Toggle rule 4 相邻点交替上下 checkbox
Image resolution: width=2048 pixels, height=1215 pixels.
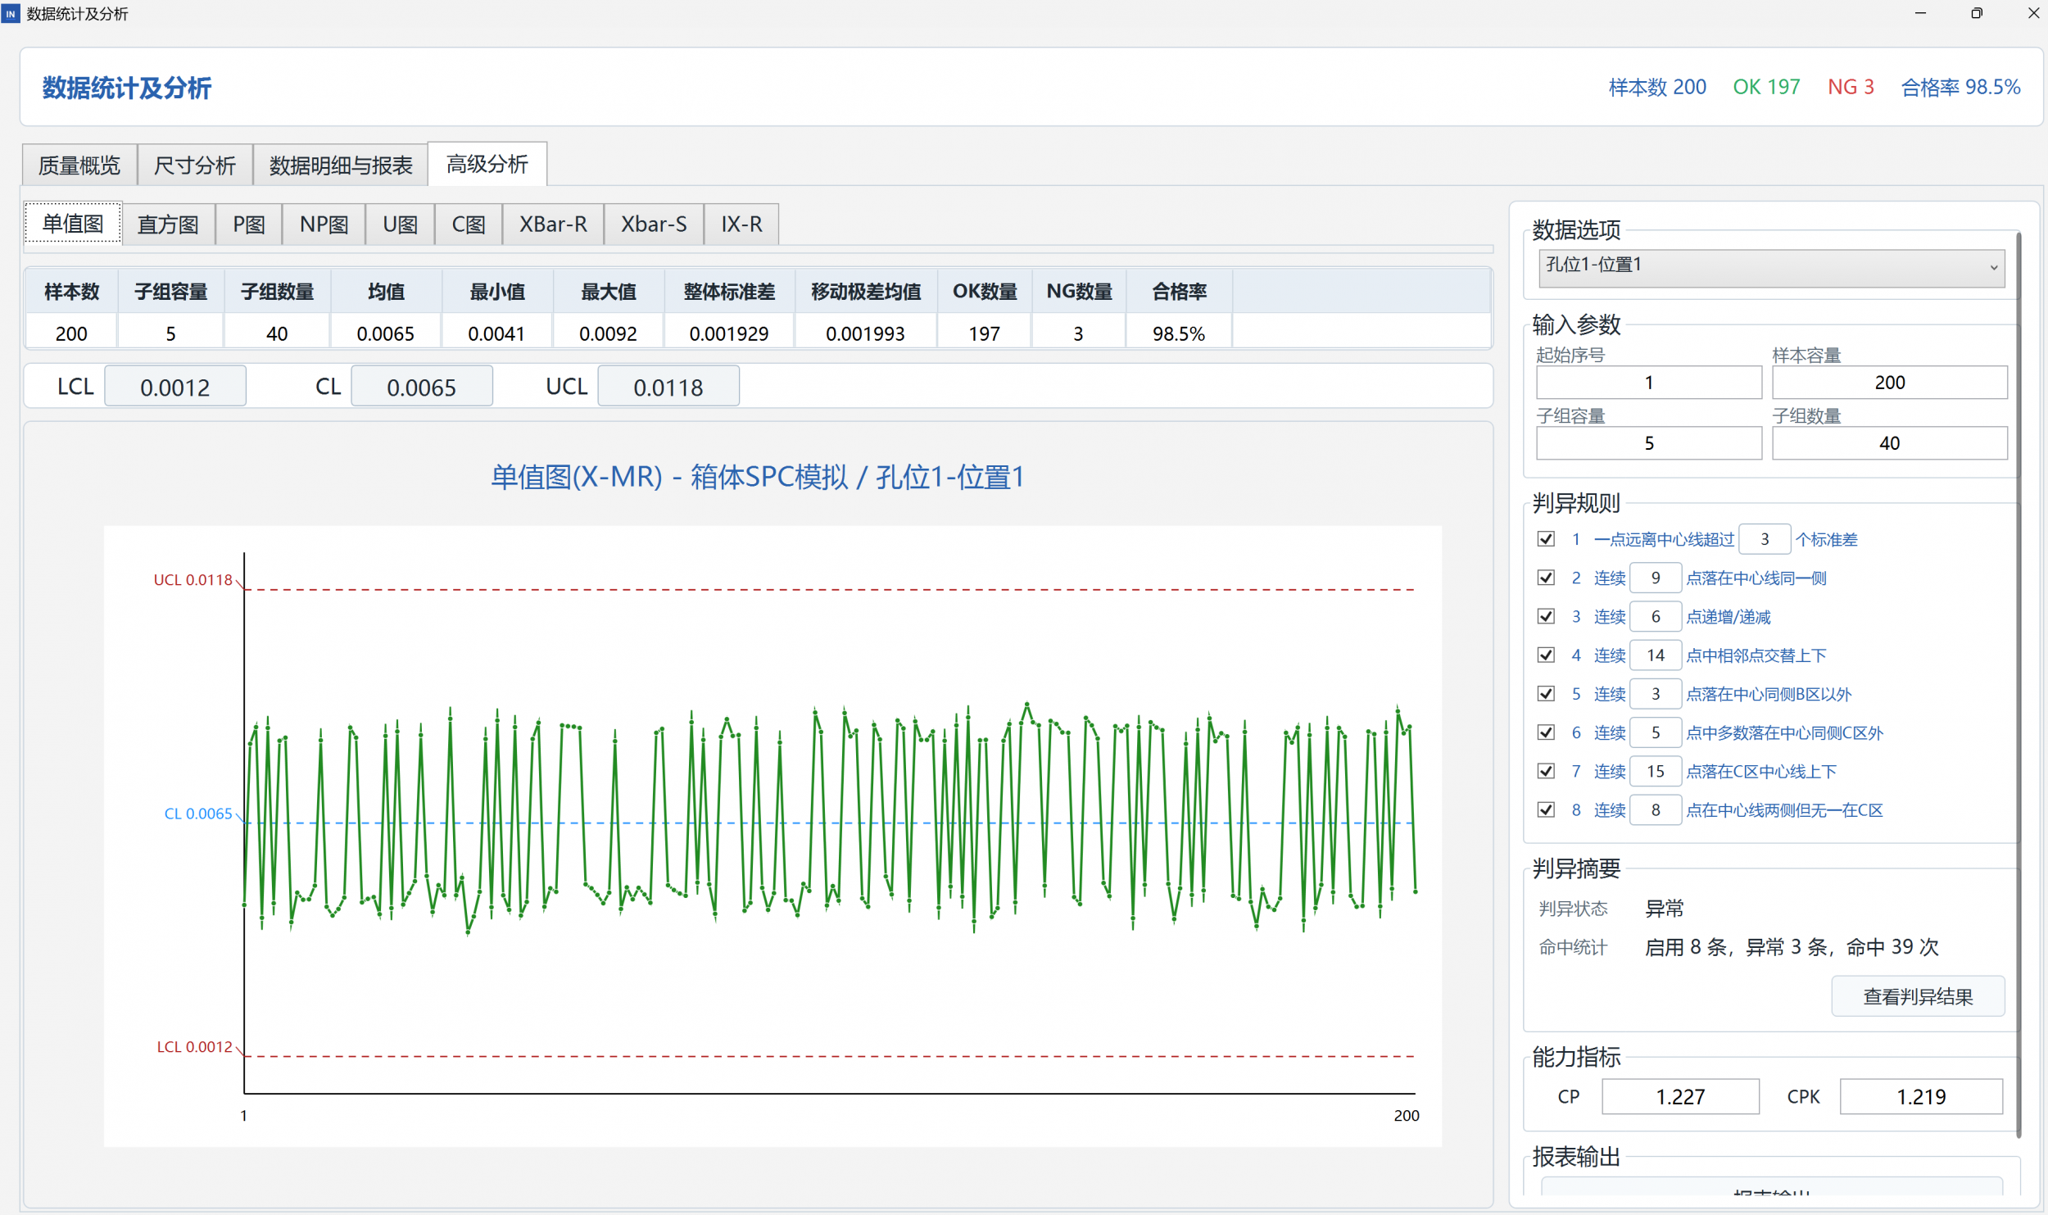[1546, 655]
